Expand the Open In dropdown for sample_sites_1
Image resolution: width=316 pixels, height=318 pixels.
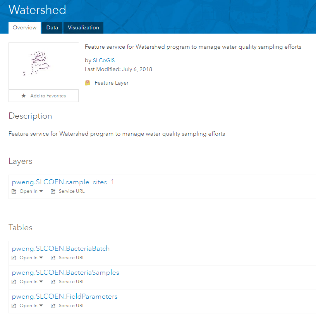point(31,191)
